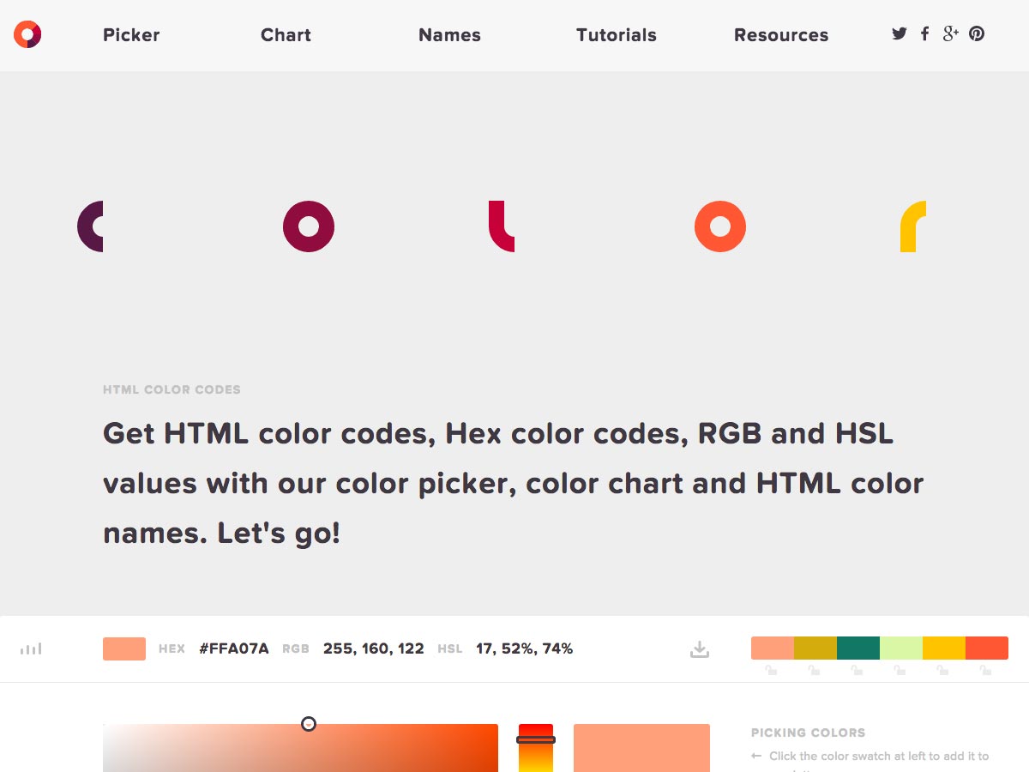Toggle the lock under the mustard palette swatch
The height and width of the screenshot is (772, 1029).
pos(815,670)
